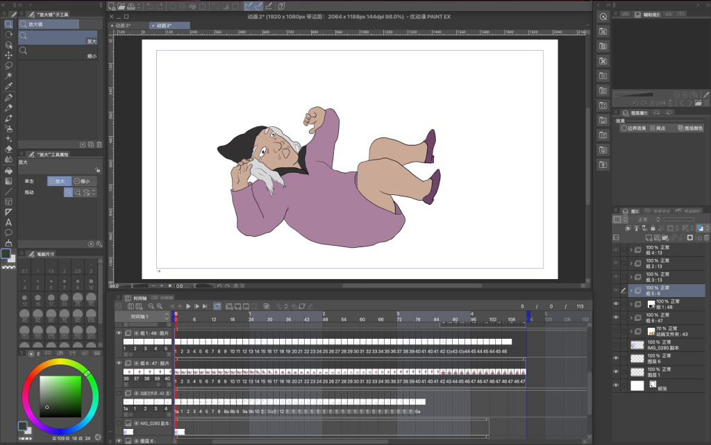Viewport: 711px width, 445px height.
Task: Toggle loop playback in the timeline
Action: pyautogui.click(x=217, y=306)
